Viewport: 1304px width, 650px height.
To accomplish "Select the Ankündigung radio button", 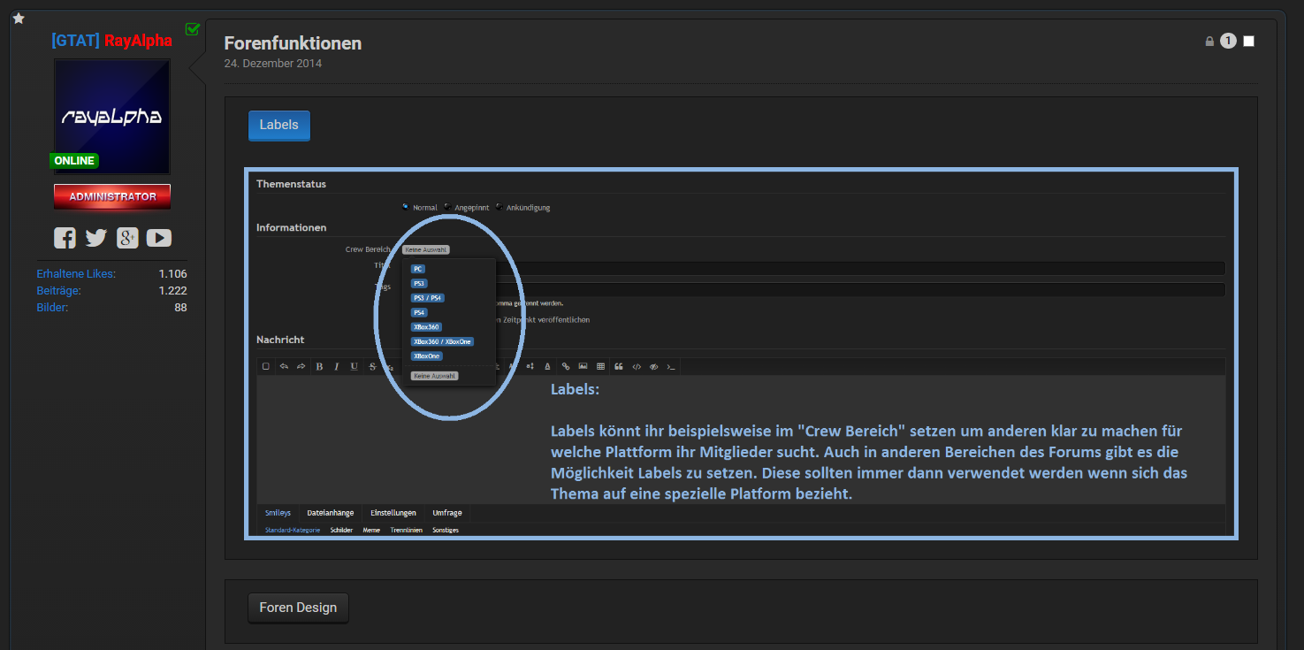I will tap(499, 207).
